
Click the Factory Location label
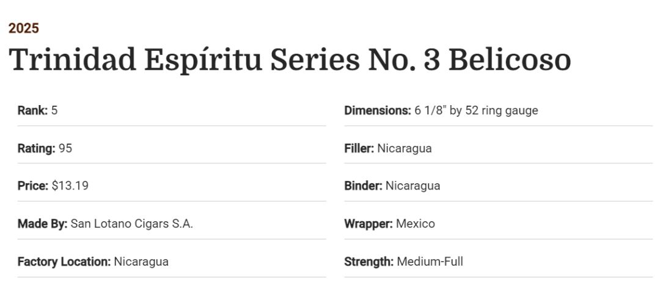(x=64, y=262)
